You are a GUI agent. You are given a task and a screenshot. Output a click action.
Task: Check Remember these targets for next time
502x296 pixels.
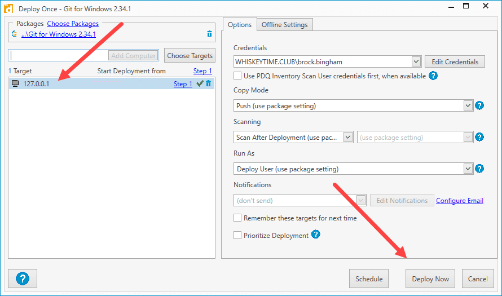click(x=237, y=218)
